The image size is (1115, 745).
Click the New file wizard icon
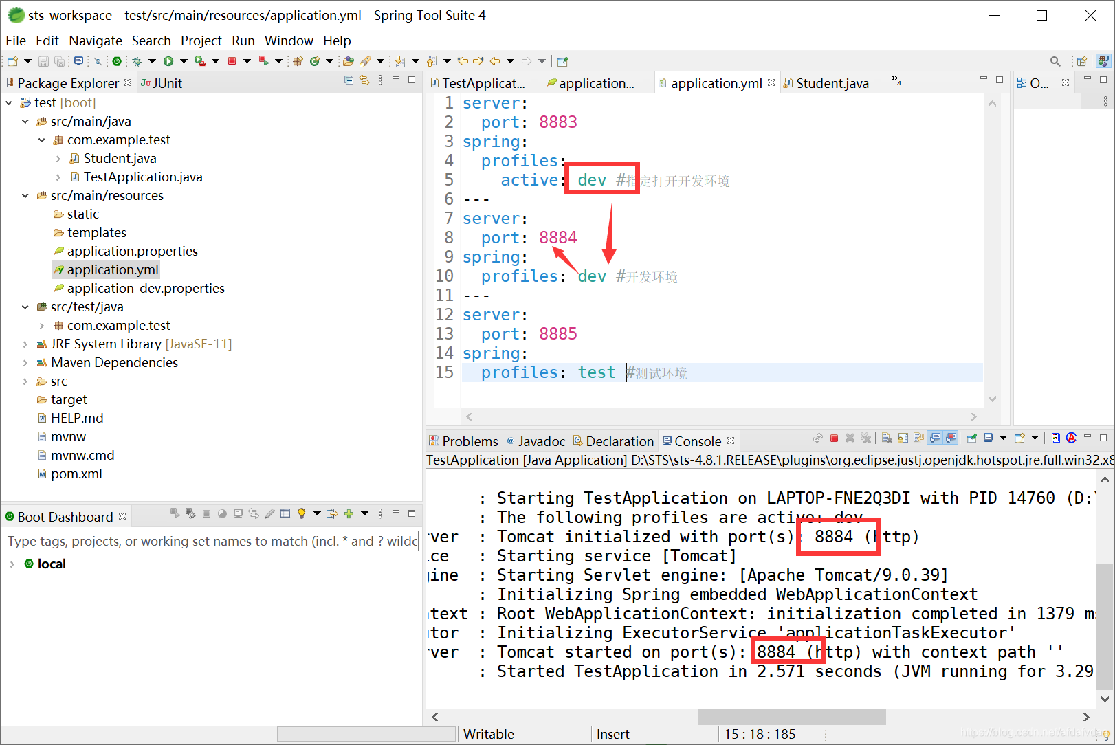[12, 61]
